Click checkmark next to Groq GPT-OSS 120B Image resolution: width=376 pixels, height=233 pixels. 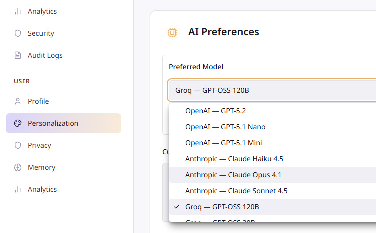pos(176,207)
